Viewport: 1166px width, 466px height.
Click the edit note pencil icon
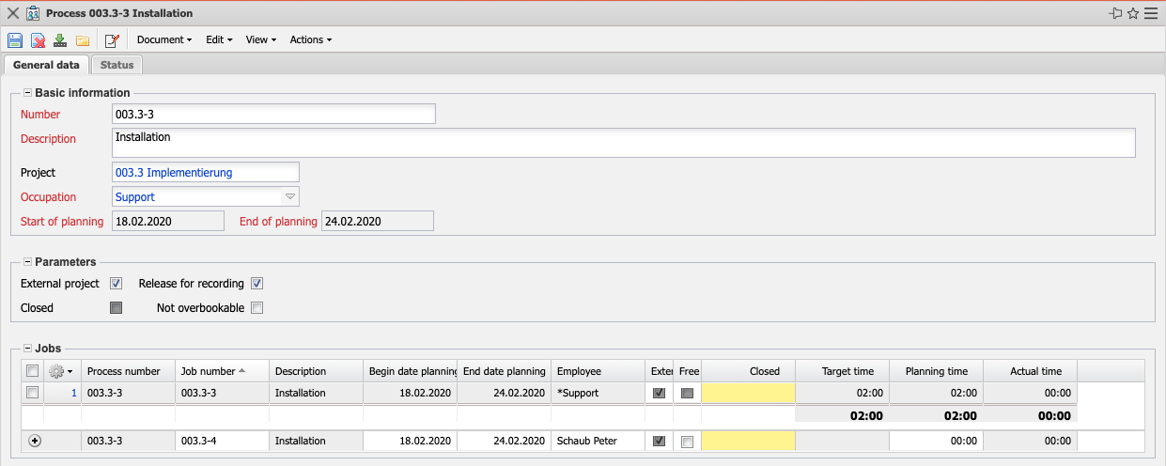112,40
